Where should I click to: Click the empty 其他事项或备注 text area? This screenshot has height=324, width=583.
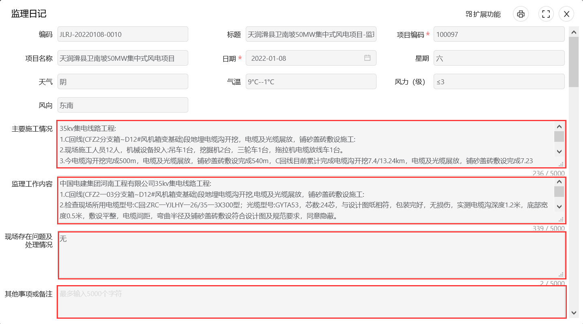311,302
